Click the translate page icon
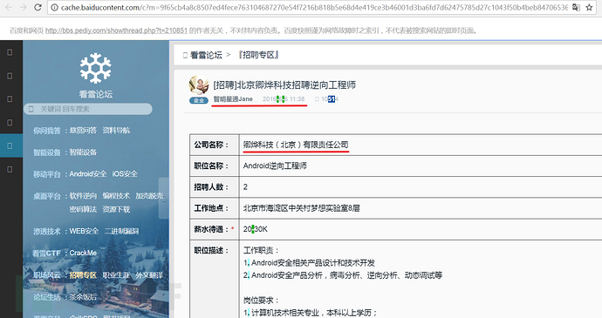The width and height of the screenshot is (602, 318). tap(576, 7)
